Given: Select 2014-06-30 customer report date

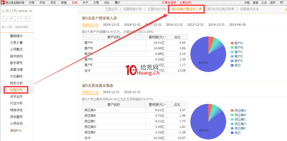Looking at the screenshot, I should tap(237, 25).
